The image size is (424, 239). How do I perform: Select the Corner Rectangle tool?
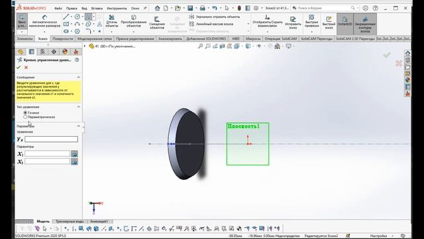[66, 24]
